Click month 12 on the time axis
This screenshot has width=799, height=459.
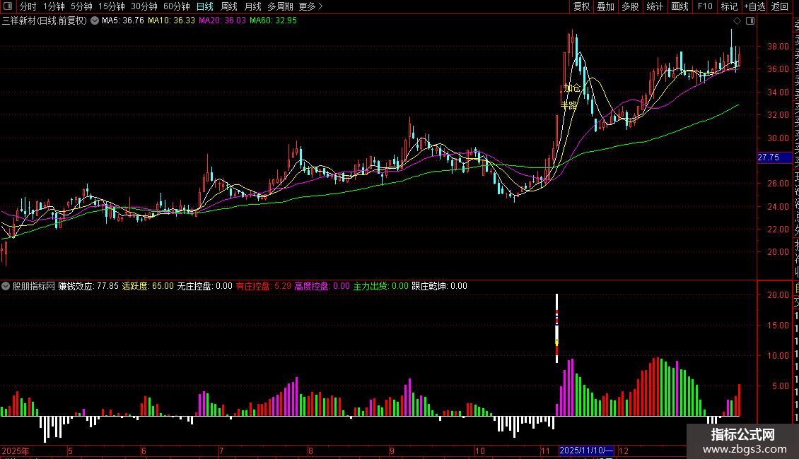click(x=624, y=451)
